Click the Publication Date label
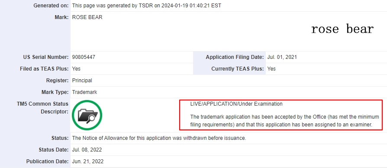 point(47,162)
